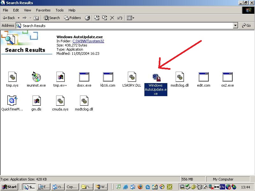Select the Windows AutoUpdate.exe file
Screen dimensions: 255x191
pos(156,85)
